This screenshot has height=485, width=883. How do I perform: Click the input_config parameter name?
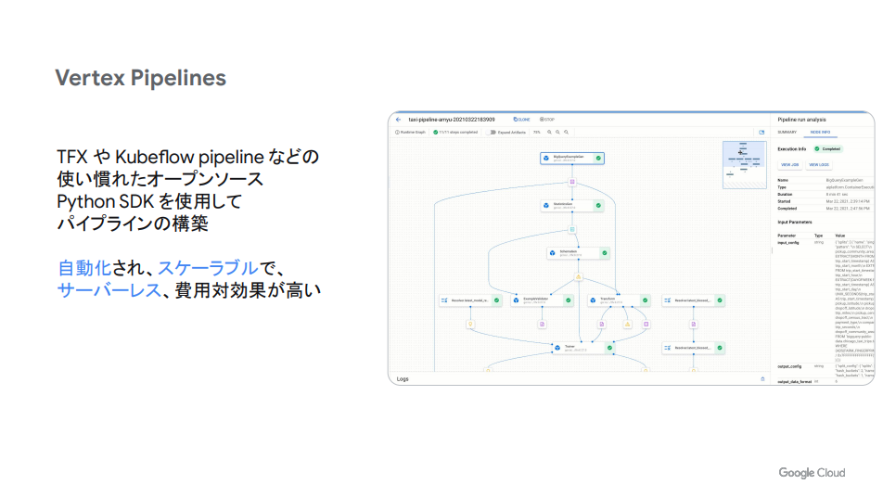click(789, 243)
